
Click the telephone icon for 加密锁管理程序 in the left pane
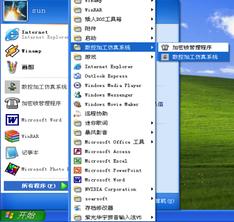(12, 103)
